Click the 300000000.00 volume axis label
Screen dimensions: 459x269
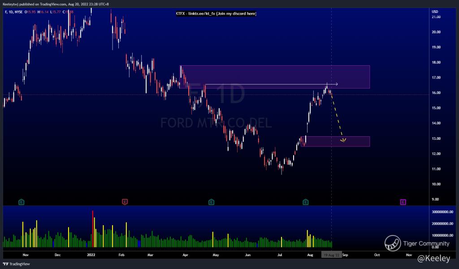click(442, 212)
